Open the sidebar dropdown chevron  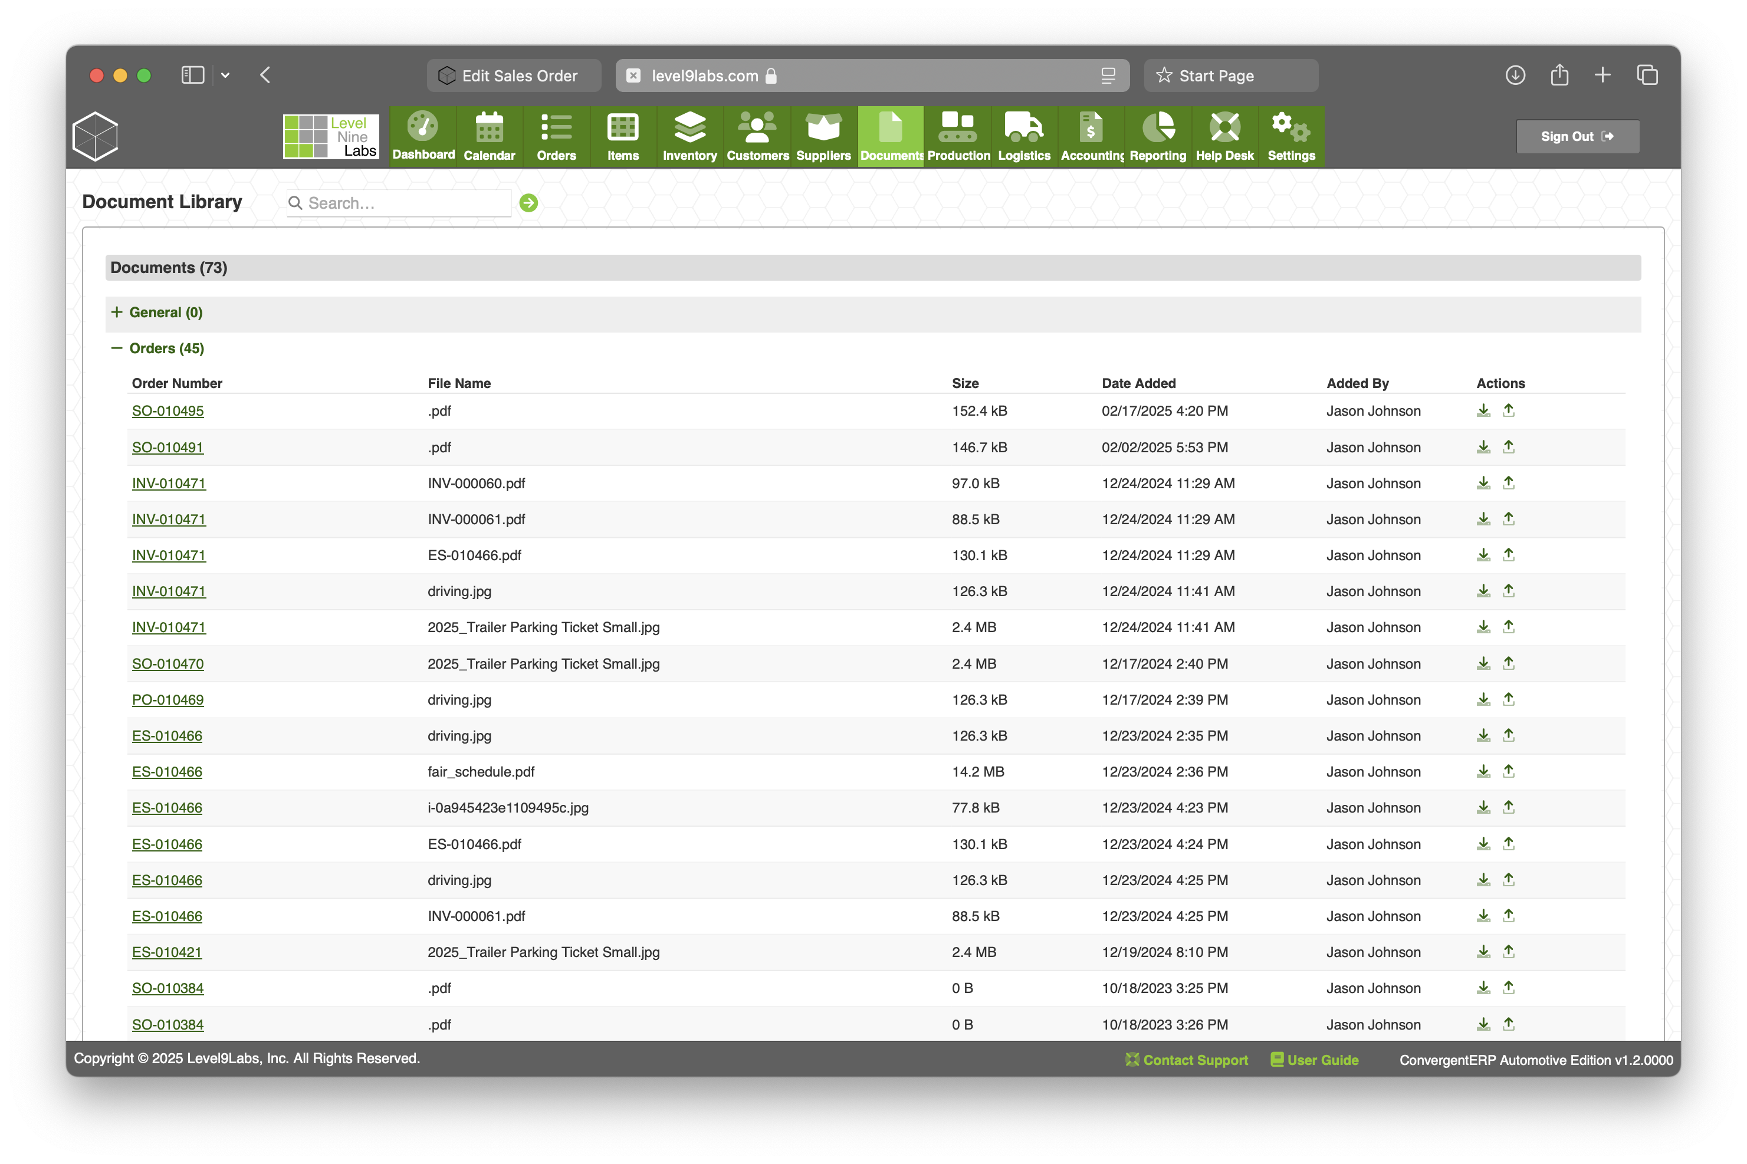tap(225, 75)
